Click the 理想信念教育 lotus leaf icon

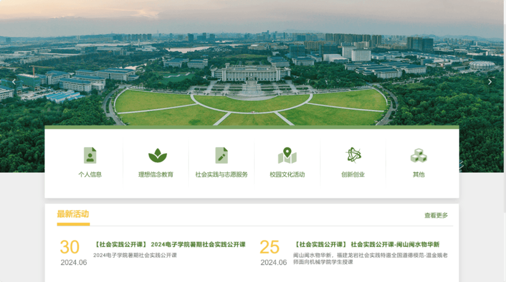(x=157, y=155)
